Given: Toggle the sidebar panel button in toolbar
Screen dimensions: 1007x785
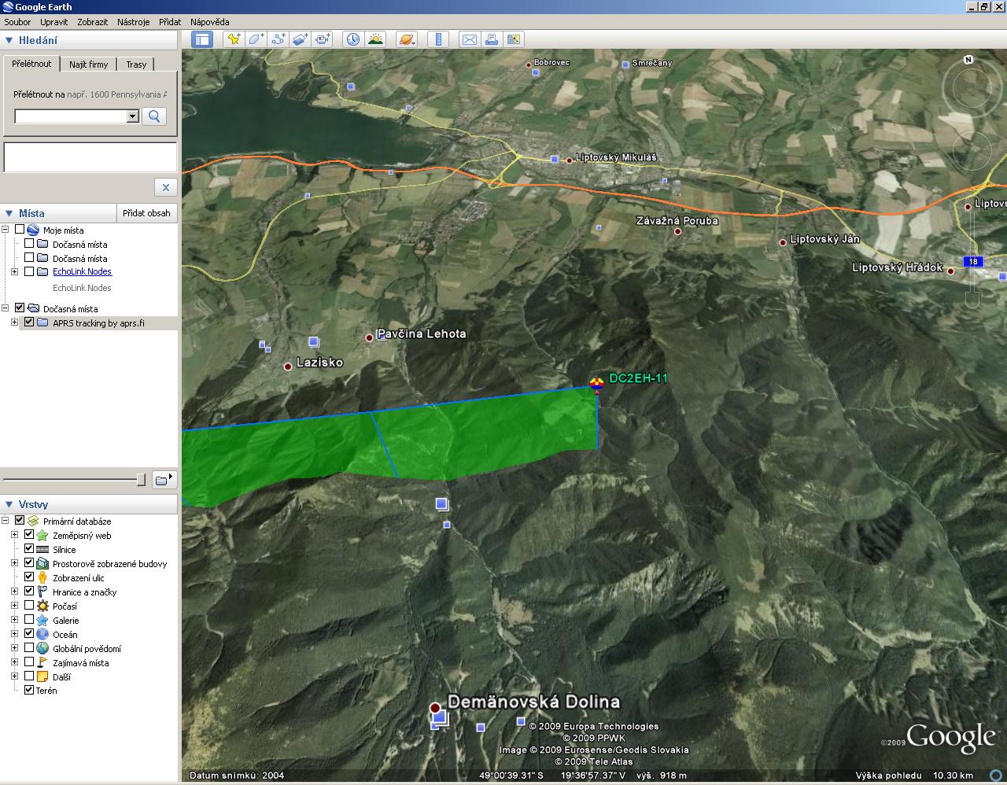Looking at the screenshot, I should tap(202, 39).
